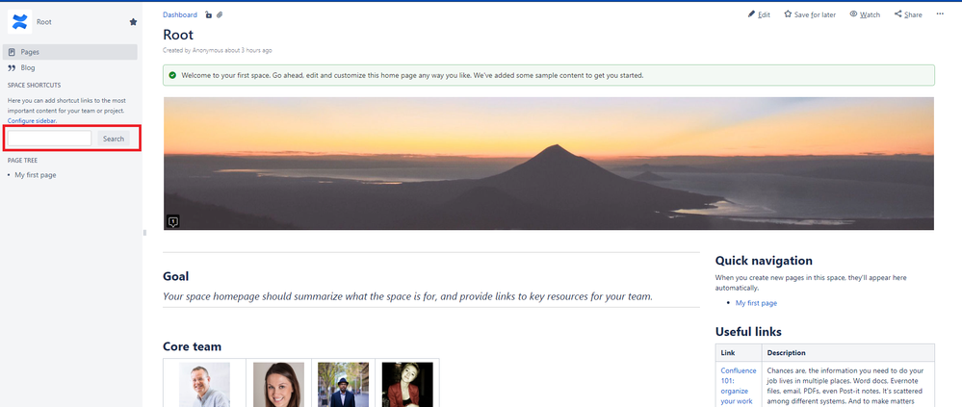This screenshot has height=407, width=962.
Task: Click the SPACE SHORTCUTS label
Action: [x=35, y=86]
